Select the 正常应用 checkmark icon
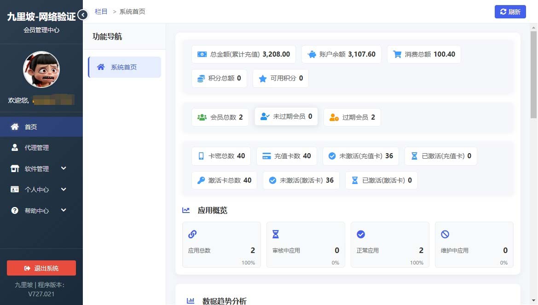The image size is (538, 305). 361,233
